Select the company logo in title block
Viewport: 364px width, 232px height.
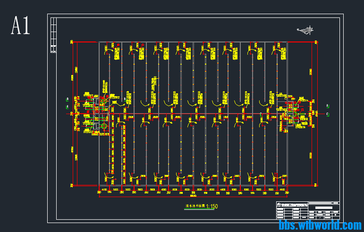[279, 205]
